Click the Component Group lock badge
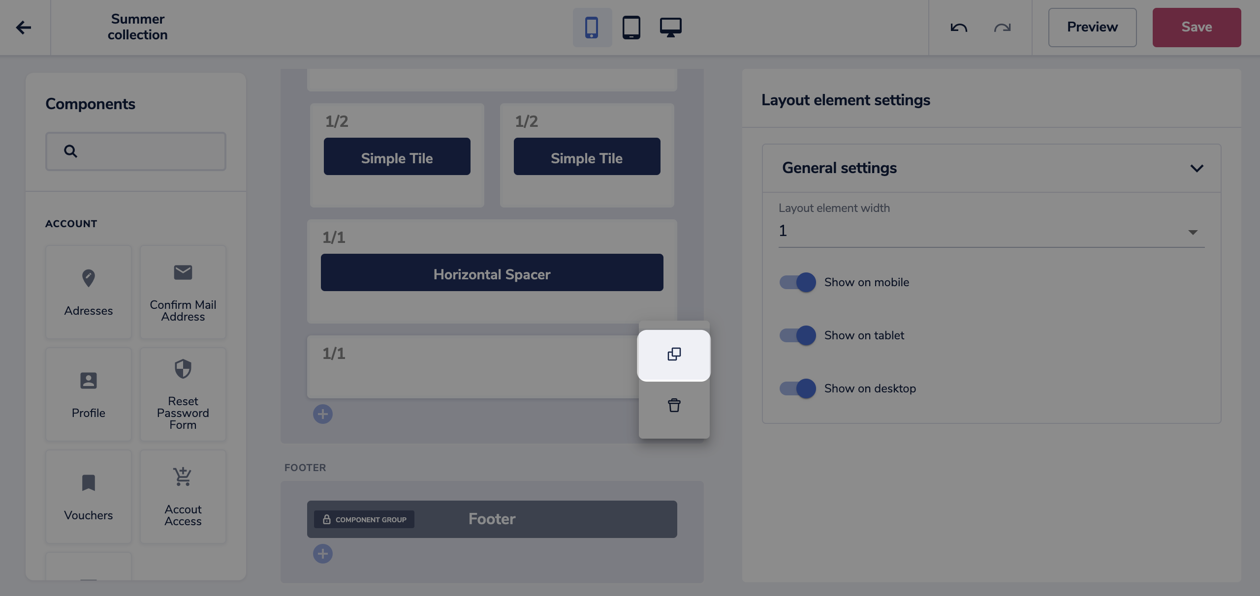 (x=364, y=519)
